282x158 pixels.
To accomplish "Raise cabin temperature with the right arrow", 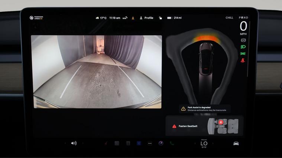I will [213, 144].
